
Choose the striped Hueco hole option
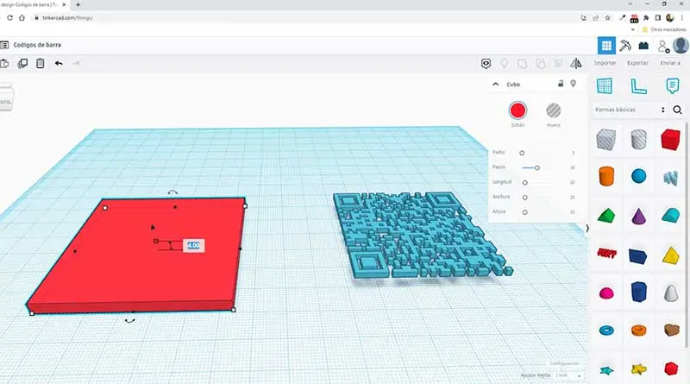(x=554, y=110)
